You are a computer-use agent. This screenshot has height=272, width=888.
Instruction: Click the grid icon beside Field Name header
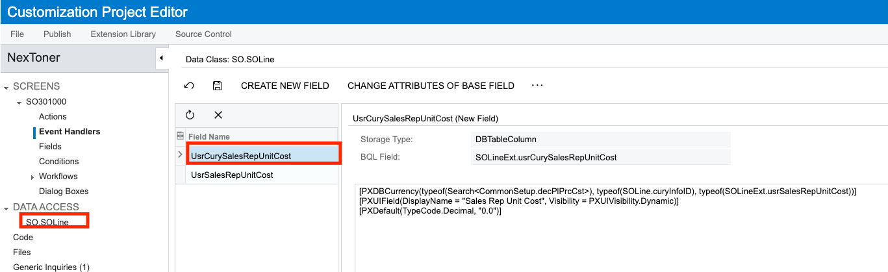[180, 136]
